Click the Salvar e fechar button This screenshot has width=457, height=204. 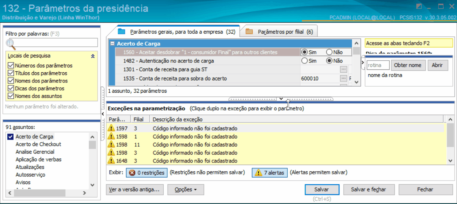(368, 189)
